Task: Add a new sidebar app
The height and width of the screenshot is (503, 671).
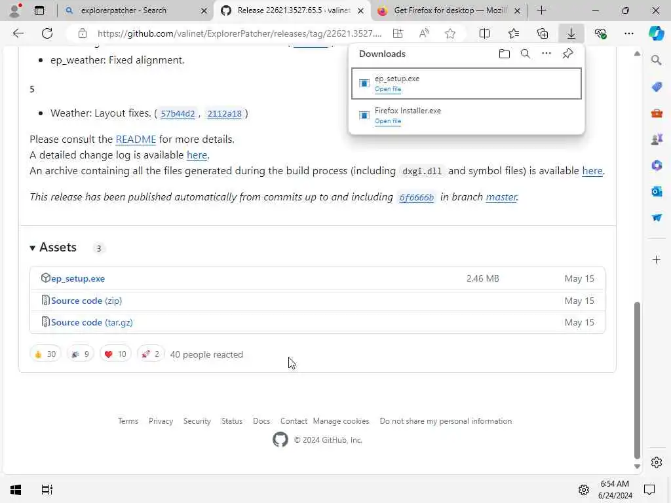Action: [657, 259]
